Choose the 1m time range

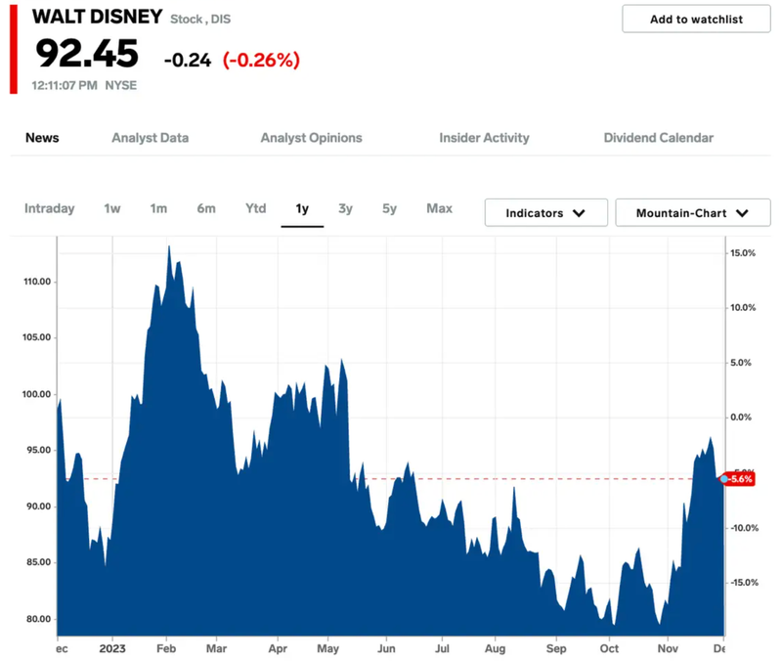pos(158,208)
